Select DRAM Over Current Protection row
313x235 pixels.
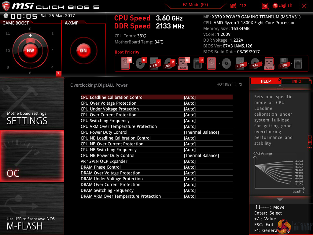tap(156, 185)
